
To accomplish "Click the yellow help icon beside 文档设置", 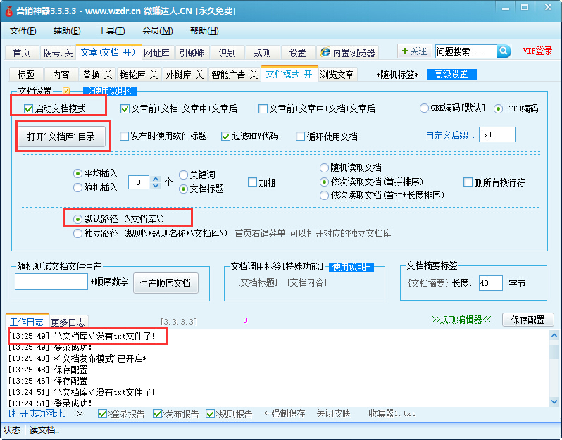I will coord(66,91).
